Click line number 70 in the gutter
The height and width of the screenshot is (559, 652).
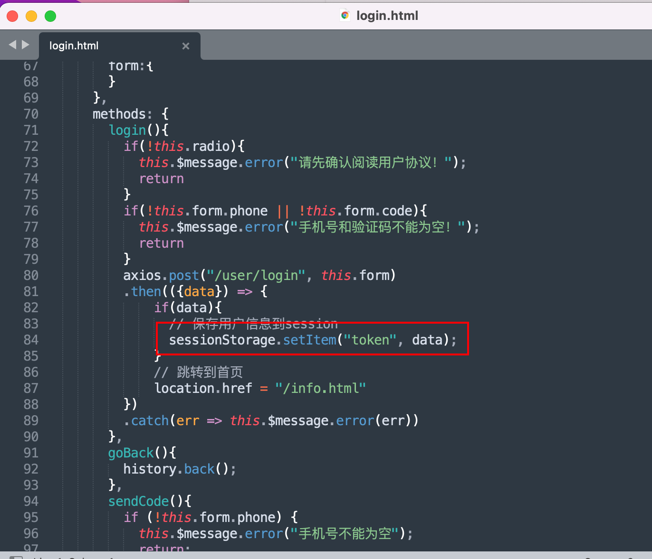click(x=31, y=114)
